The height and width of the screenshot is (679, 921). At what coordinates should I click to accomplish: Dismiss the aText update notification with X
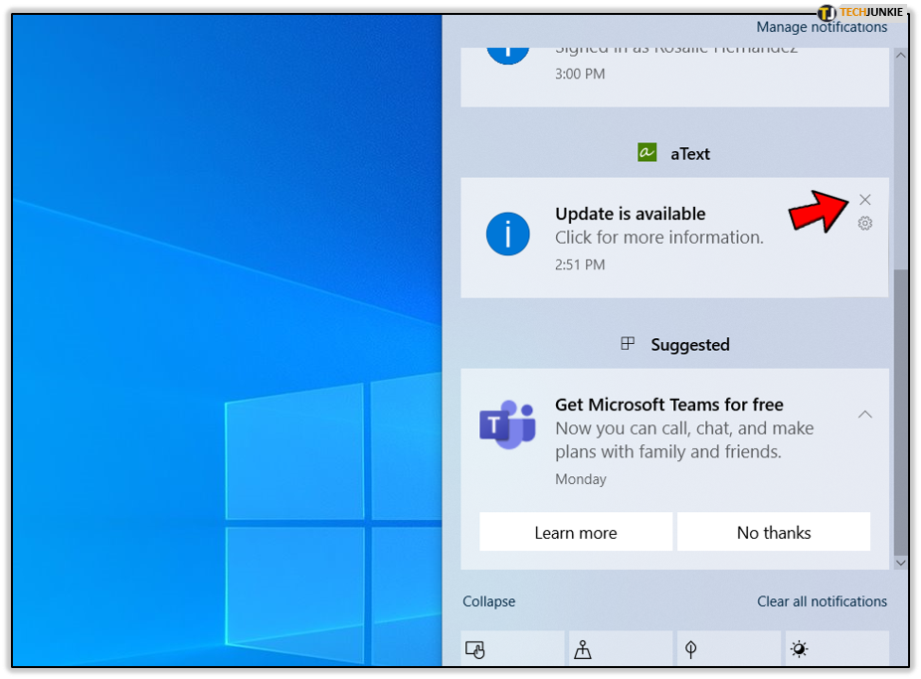tap(864, 200)
